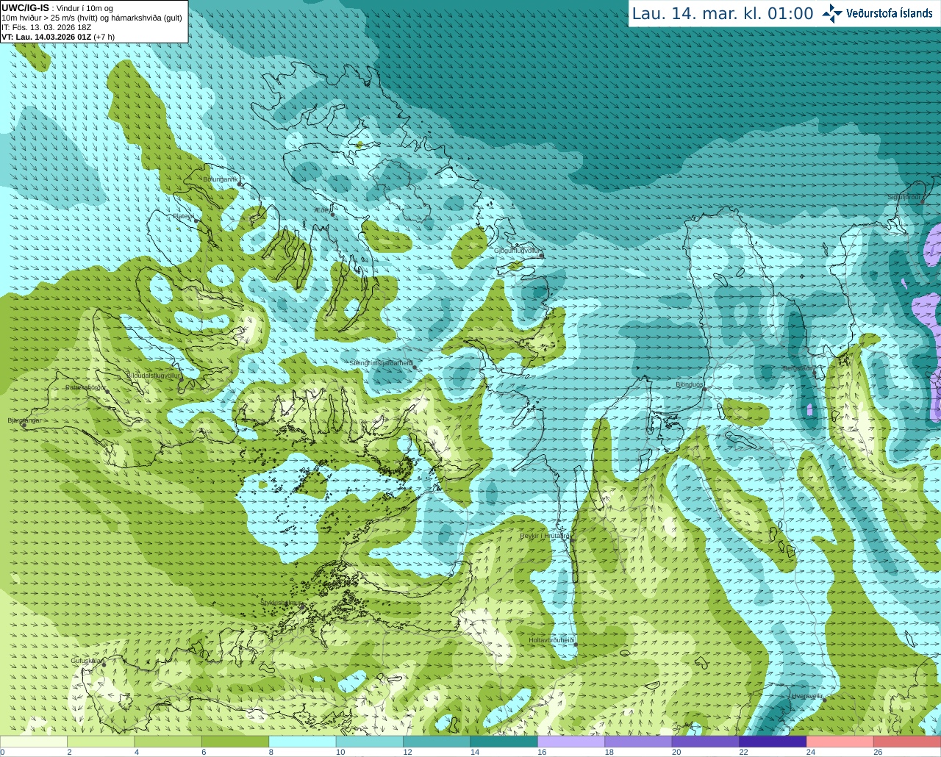
Task: Select the 26+ m/s red legend swatch
Action: pyautogui.click(x=908, y=742)
